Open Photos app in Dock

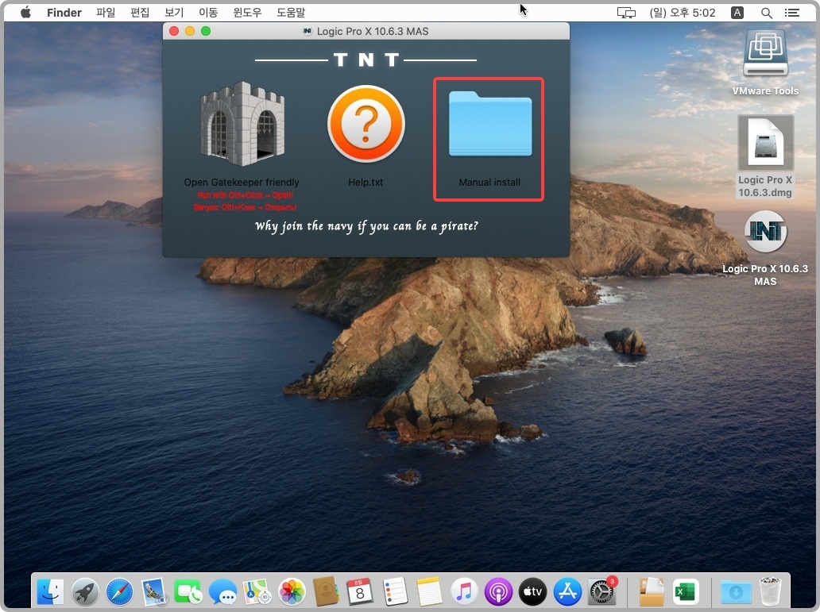click(x=292, y=591)
